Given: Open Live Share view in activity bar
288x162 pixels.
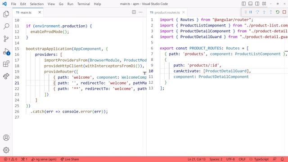Looking at the screenshot, I should [x=6, y=76].
